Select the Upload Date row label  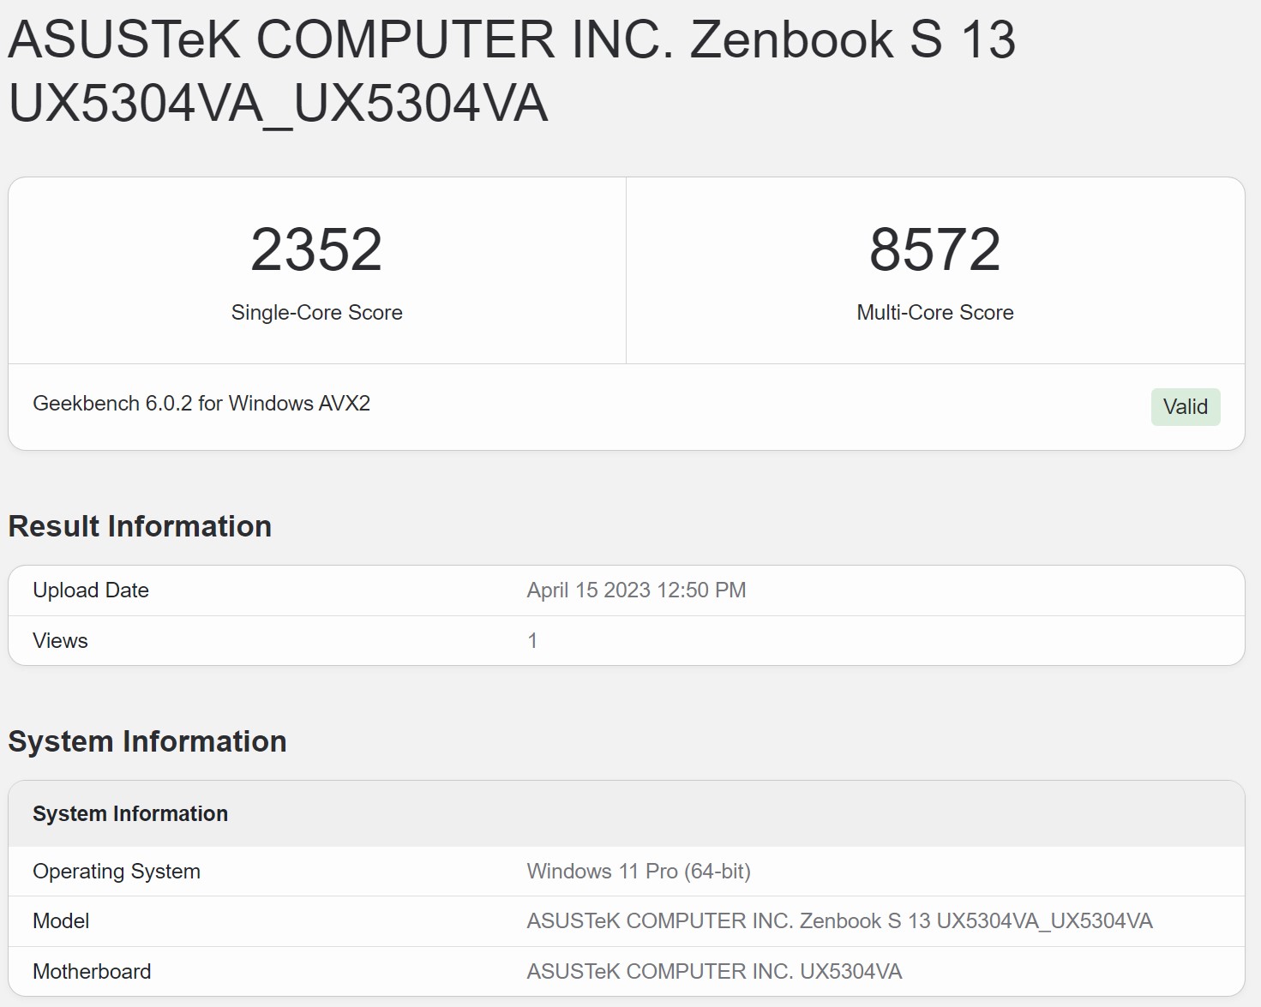click(91, 590)
